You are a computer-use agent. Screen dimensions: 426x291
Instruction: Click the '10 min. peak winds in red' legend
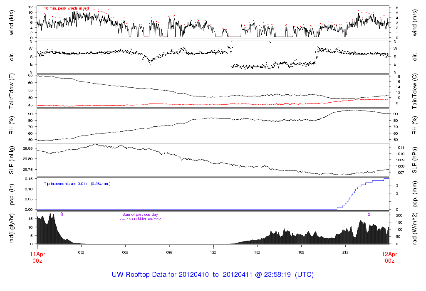(67, 8)
